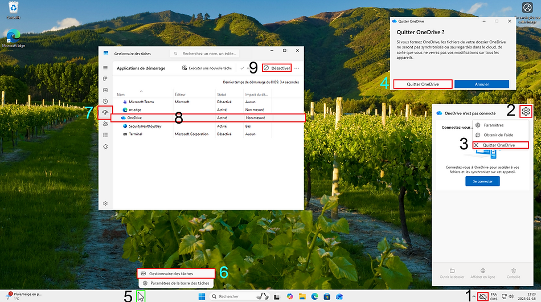Open Task View icon on taskbar
This screenshot has height=302, width=541.
(x=276, y=296)
